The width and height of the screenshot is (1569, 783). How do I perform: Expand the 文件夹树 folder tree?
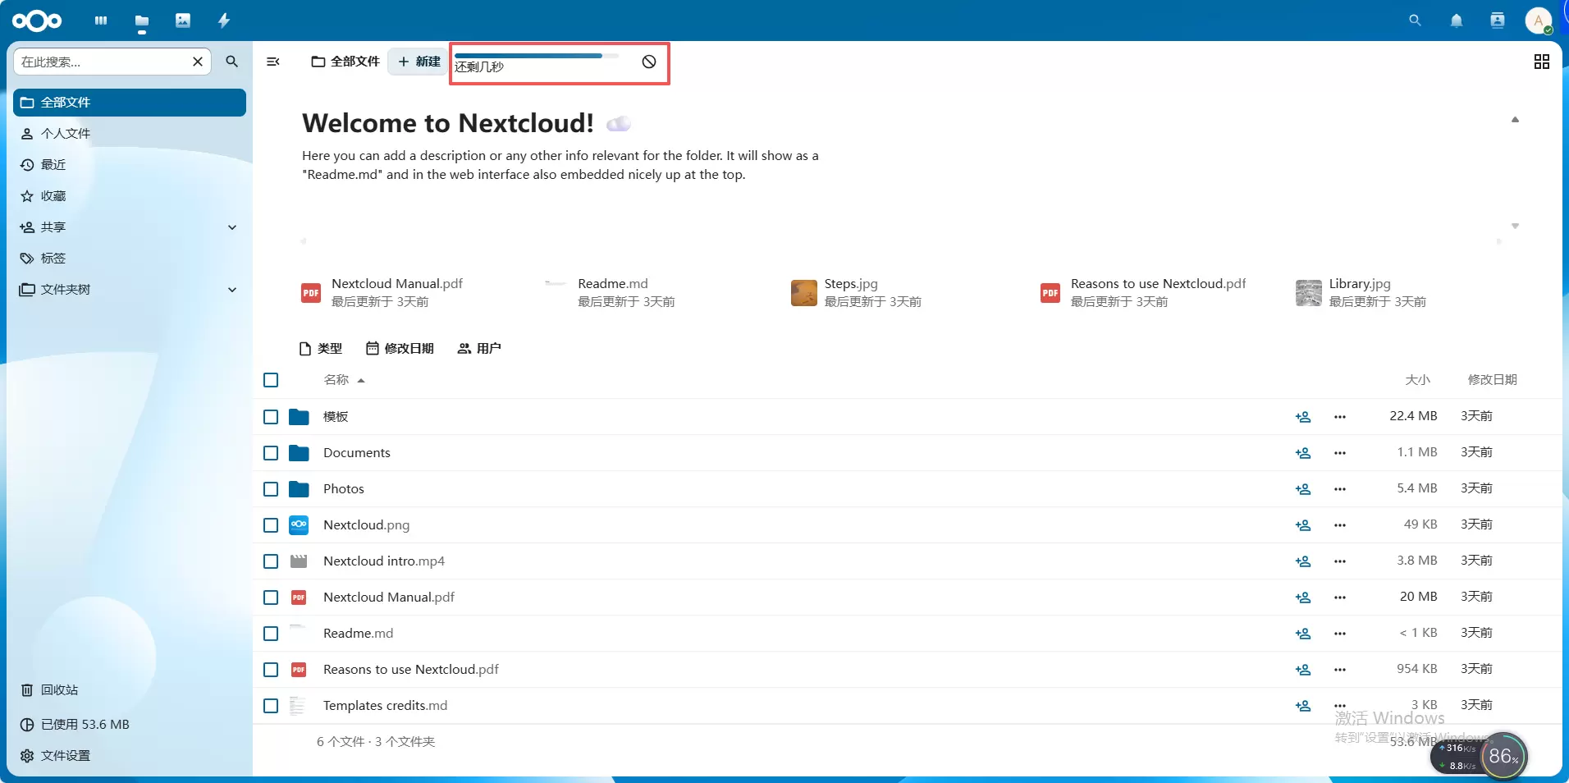pyautogui.click(x=232, y=290)
